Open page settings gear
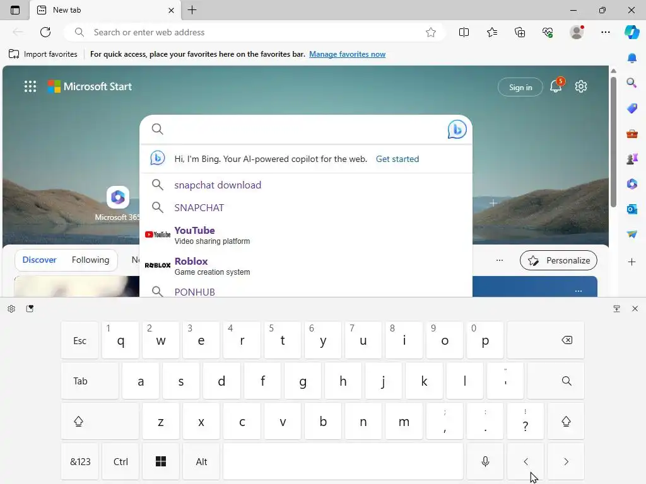Screen dimensions: 646x484 [x=581, y=86]
